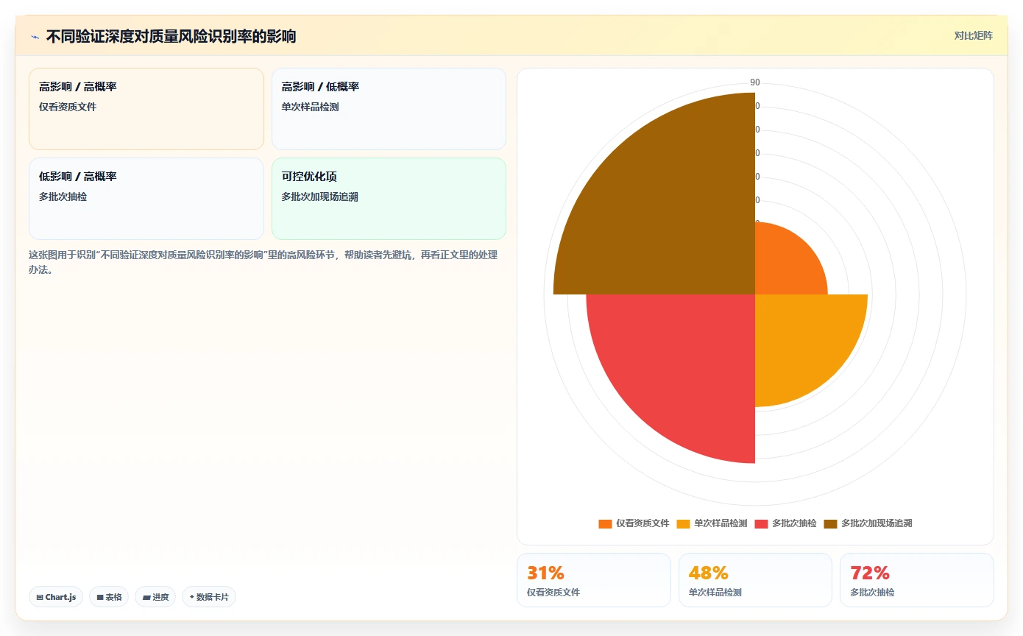The image size is (1023, 636).
Task: Click the 31% stat card
Action: pyautogui.click(x=594, y=580)
